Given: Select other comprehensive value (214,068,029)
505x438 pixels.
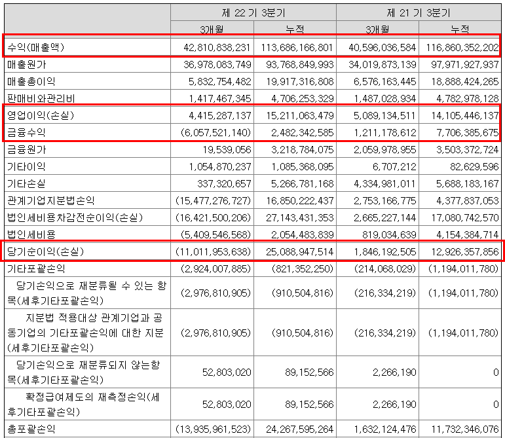Looking at the screenshot, I should 385,268.
